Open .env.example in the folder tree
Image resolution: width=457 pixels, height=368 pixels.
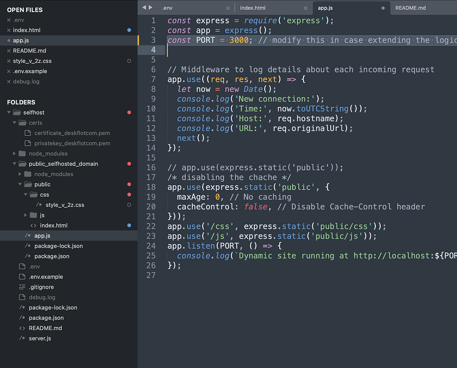click(46, 277)
